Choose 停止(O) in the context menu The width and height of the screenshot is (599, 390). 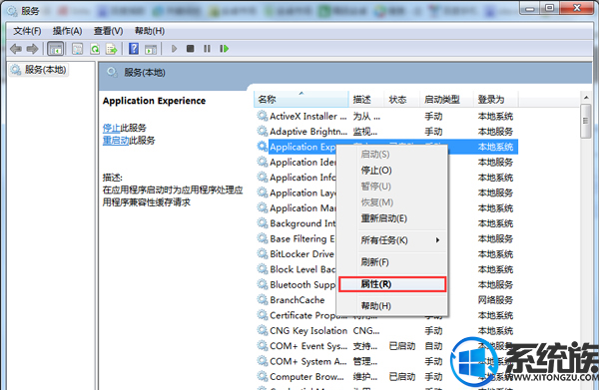[392, 171]
